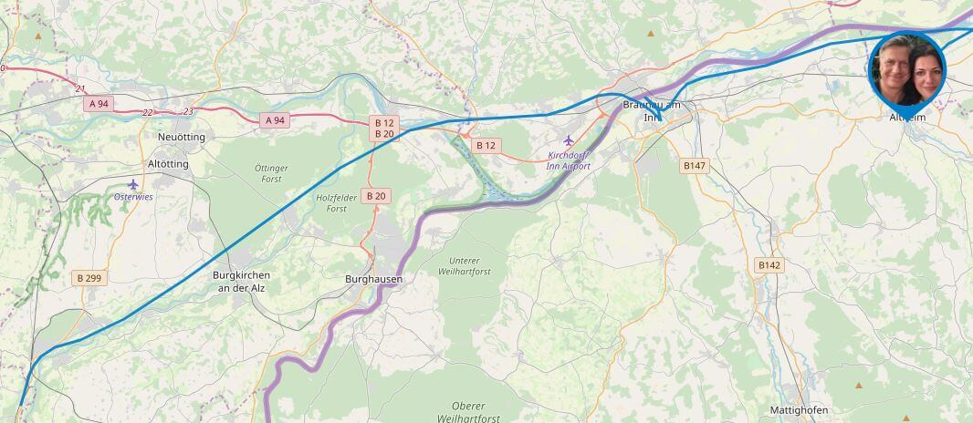Click the Osterwies airfield plane icon
The height and width of the screenshot is (423, 973).
[132, 184]
